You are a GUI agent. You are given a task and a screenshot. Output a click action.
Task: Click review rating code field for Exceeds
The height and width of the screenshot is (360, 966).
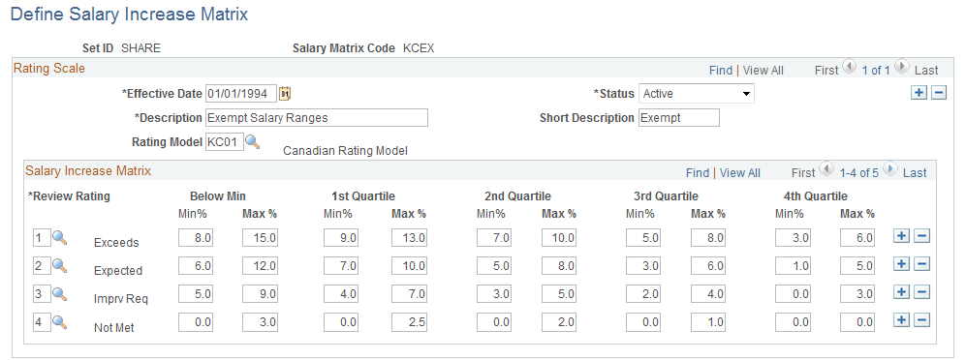42,237
